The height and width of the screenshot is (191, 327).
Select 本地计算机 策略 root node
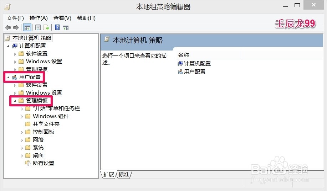[32, 38]
